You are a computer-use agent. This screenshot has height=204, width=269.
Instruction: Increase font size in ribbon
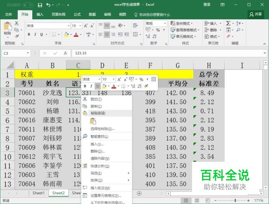click(86, 26)
